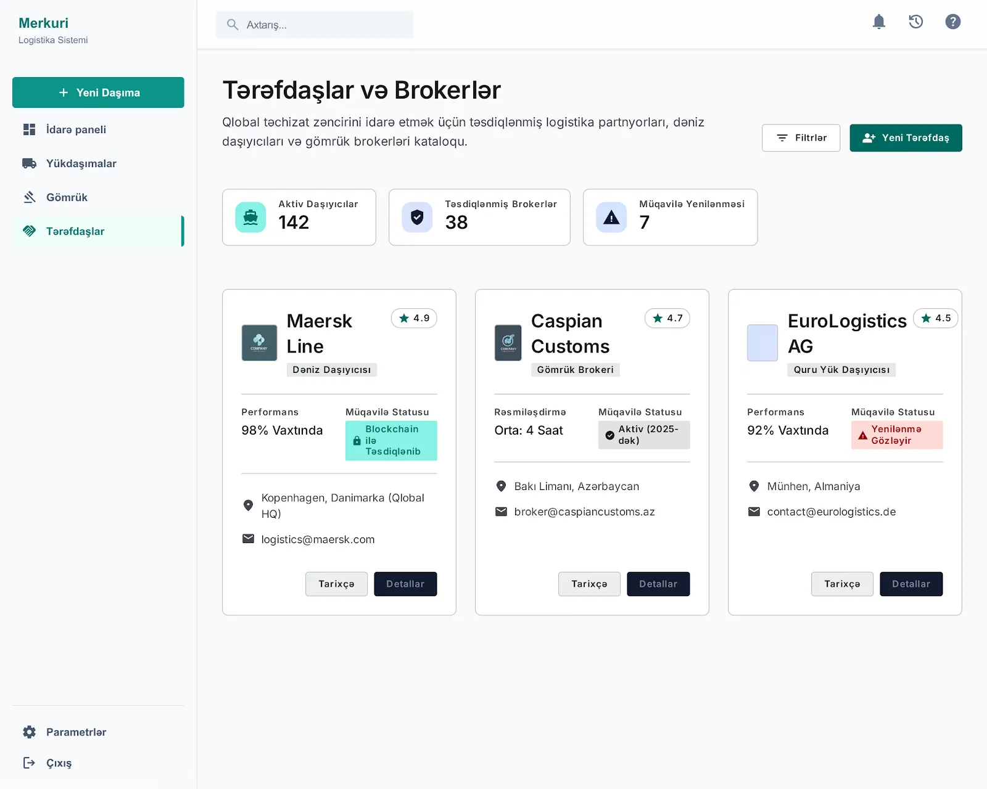
Task: Open Detallar for Caspian Customs
Action: (x=658, y=584)
